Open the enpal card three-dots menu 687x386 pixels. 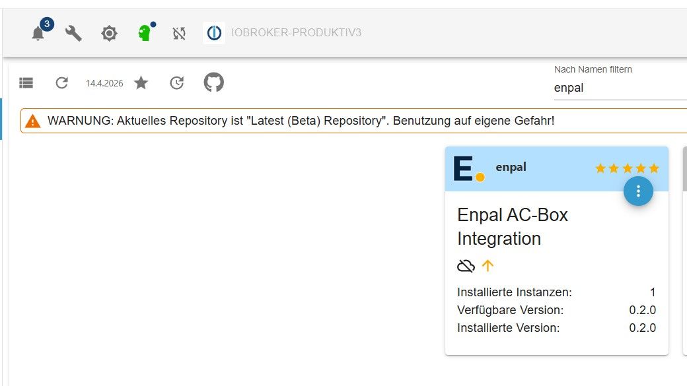pos(638,191)
